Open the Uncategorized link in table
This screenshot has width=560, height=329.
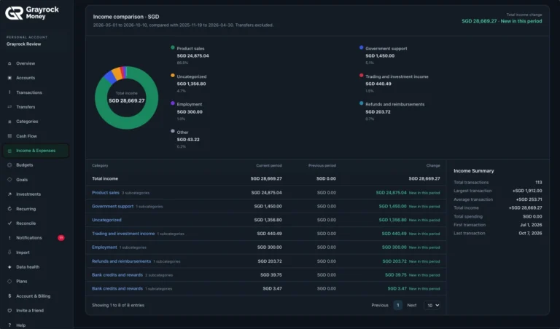[x=106, y=220]
